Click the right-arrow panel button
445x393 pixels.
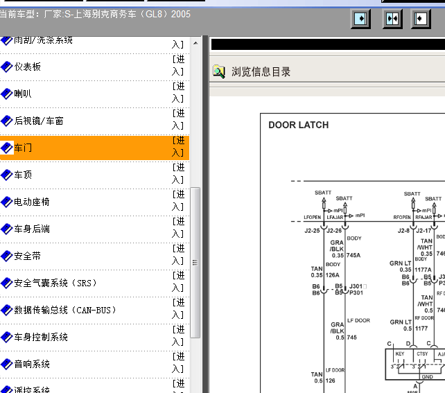point(360,19)
